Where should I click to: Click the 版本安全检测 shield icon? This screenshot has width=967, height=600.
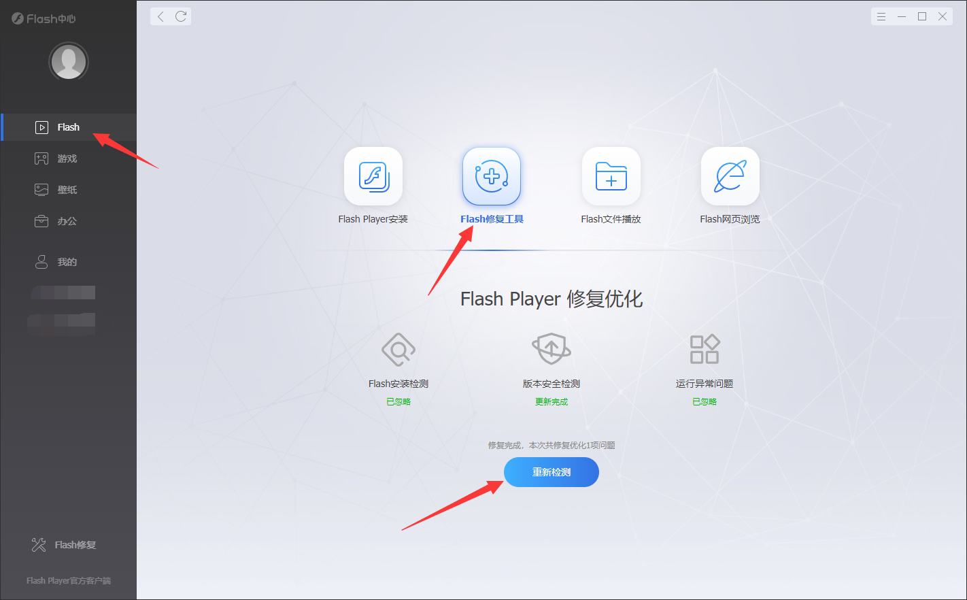552,349
